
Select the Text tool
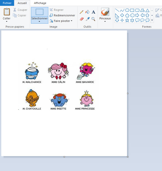pos(93,12)
